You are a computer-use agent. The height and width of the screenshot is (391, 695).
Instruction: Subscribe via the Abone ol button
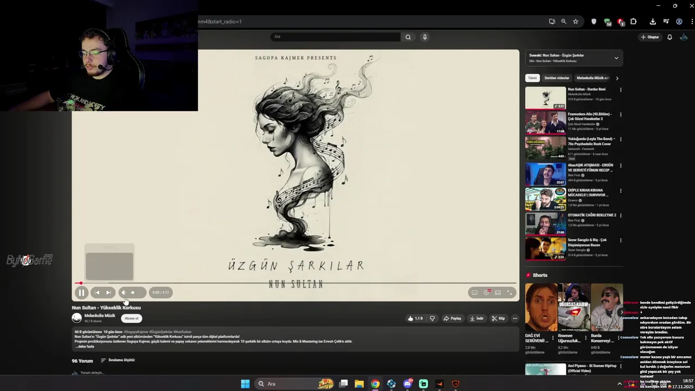[x=131, y=319]
